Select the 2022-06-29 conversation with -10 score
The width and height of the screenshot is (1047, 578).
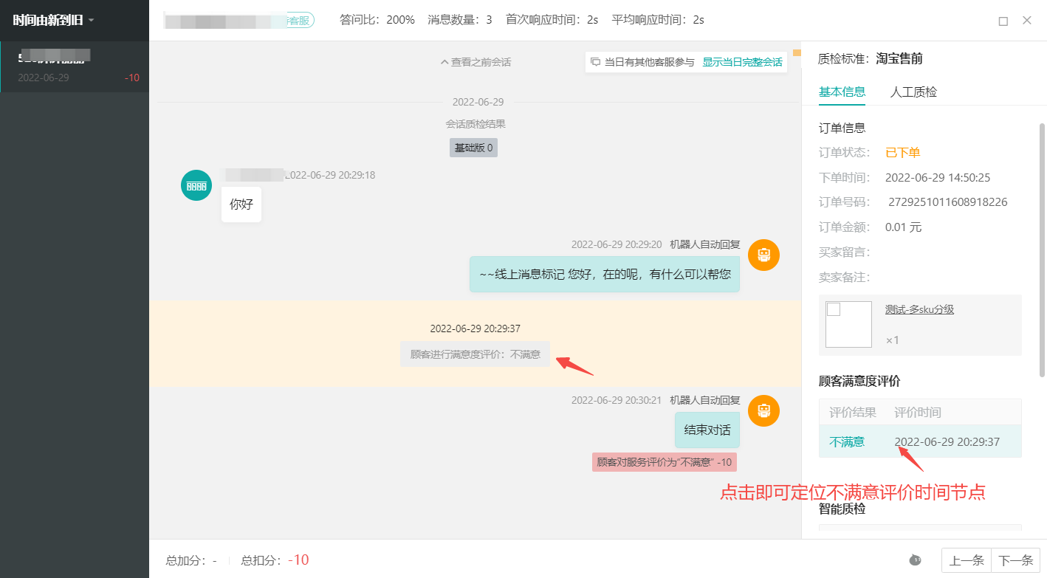pyautogui.click(x=75, y=66)
